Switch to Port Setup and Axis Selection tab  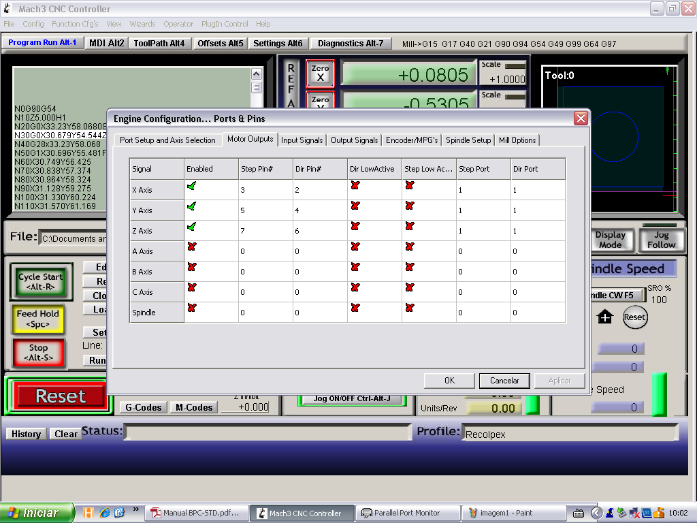pos(167,140)
